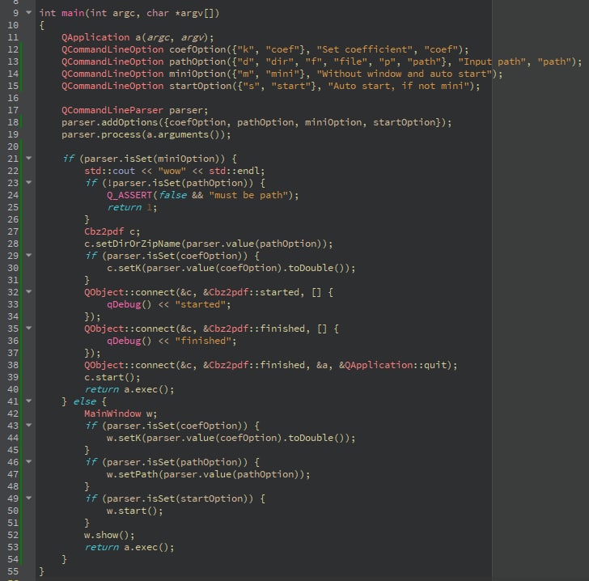589x581 pixels.
Task: Collapse the finished lambda fold on line 35
Action: (28, 328)
